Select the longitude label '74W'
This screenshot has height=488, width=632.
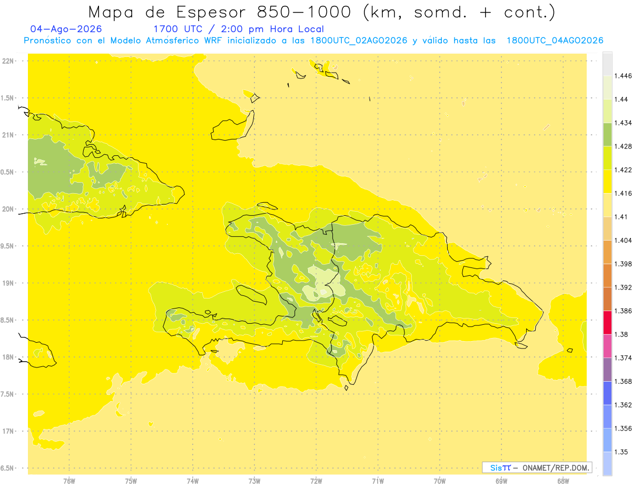click(x=193, y=481)
